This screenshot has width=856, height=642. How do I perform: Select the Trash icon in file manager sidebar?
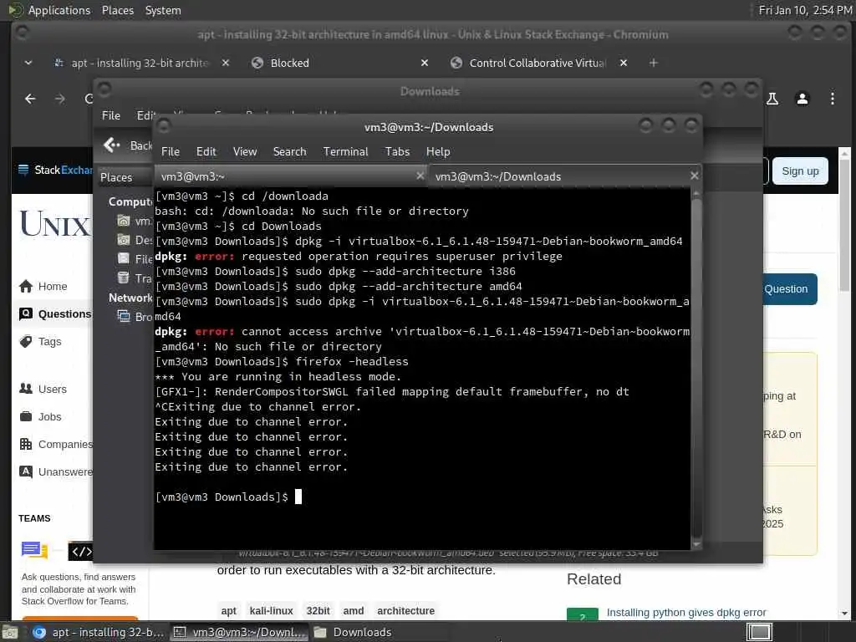tap(124, 278)
